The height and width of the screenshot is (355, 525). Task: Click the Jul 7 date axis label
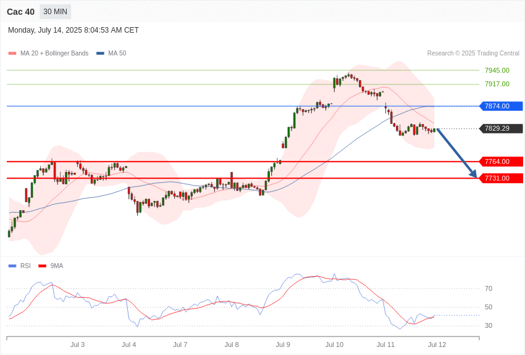[x=180, y=345]
